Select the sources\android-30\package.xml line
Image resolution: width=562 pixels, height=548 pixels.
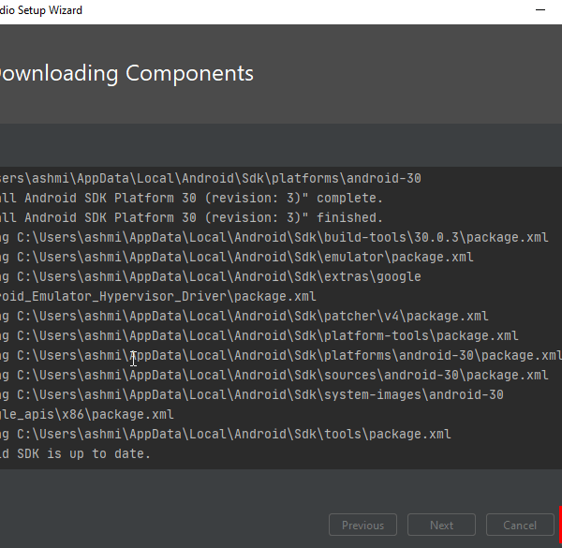[274, 376]
